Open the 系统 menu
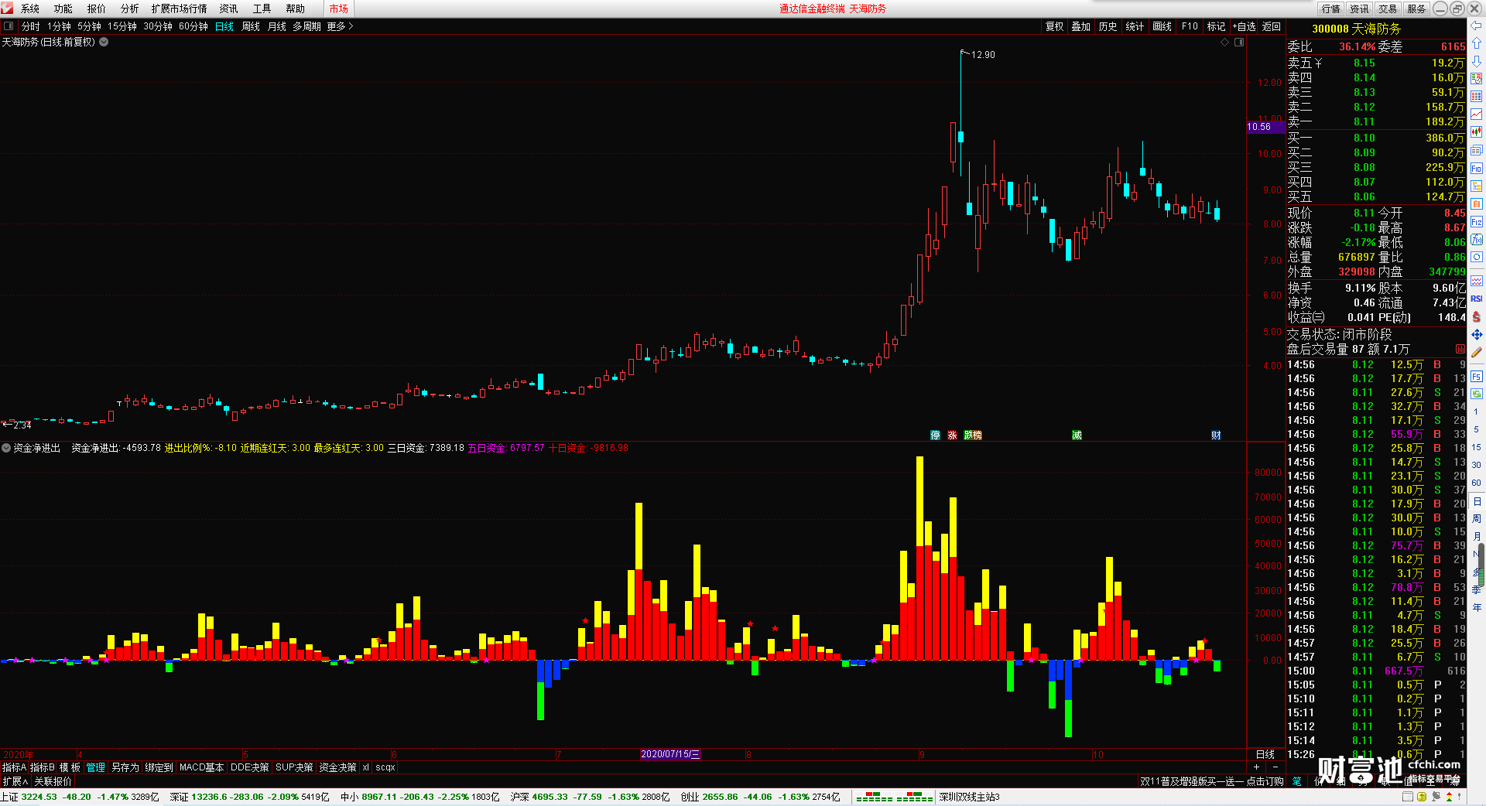1486x806 pixels. 30,9
